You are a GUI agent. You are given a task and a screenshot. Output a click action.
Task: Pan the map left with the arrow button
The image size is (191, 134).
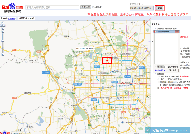(1, 25)
